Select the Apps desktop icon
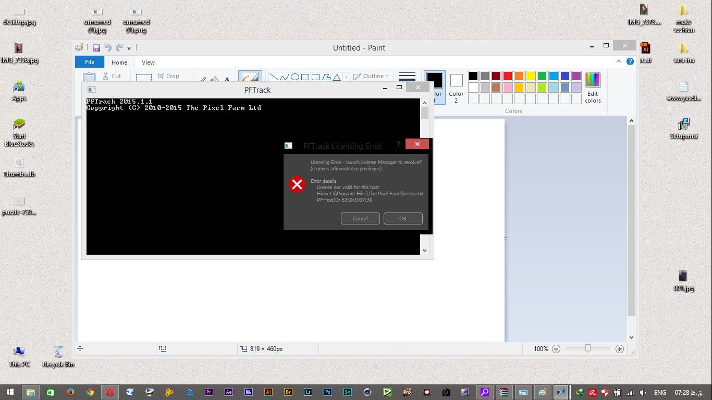 coord(19,91)
